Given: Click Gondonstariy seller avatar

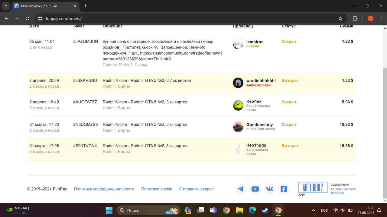Looking at the screenshot, I should coord(238,127).
